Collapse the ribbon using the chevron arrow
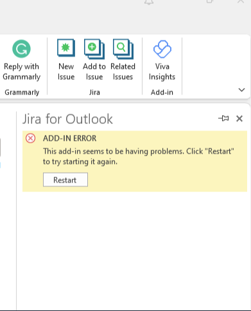 (x=241, y=90)
